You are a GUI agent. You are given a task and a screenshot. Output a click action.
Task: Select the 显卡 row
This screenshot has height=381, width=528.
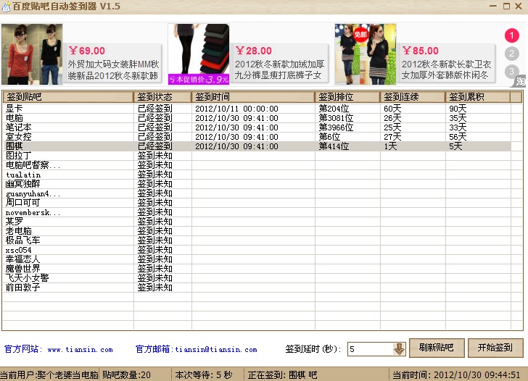coord(257,109)
